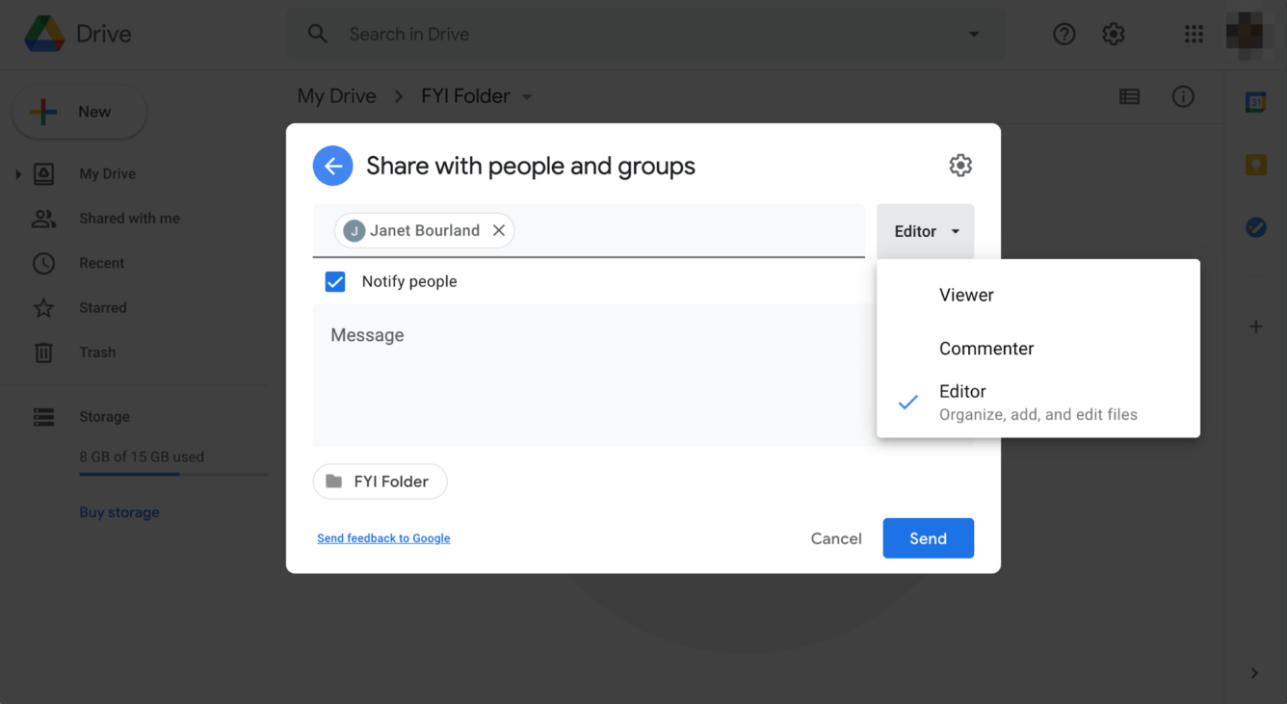Viewport: 1287px width, 704px height.
Task: Go back with the blue back arrow
Action: (332, 165)
